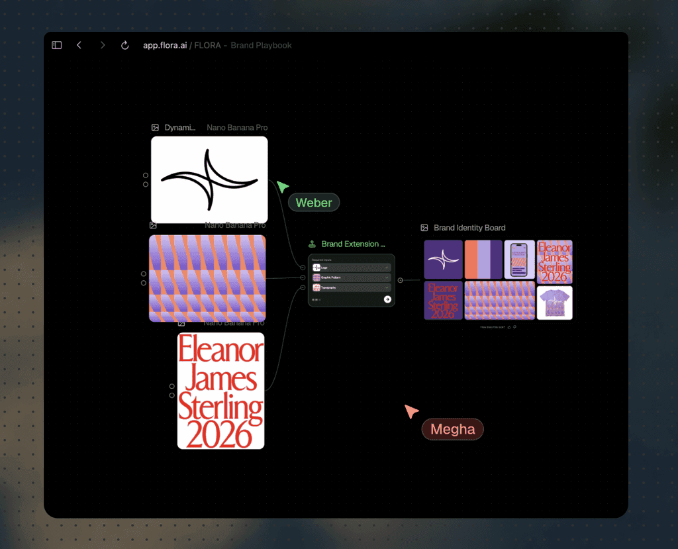Click Logo row thumbnail in Brand Extension

click(316, 268)
